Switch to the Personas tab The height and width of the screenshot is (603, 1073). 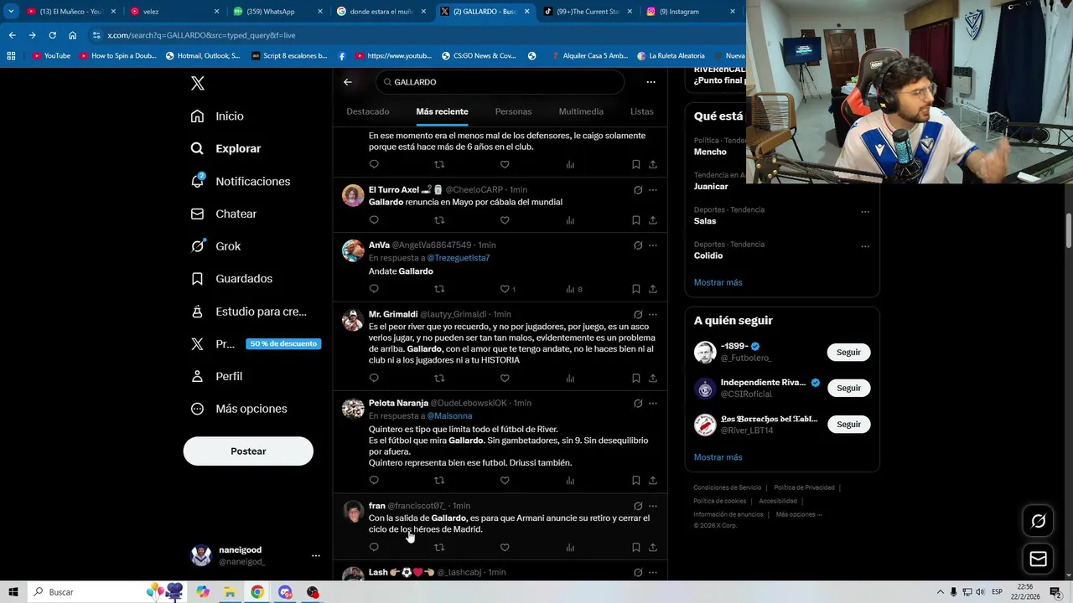(x=513, y=111)
